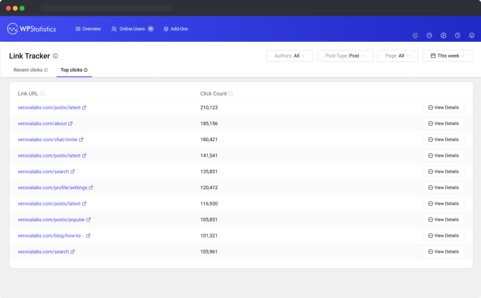Switch to the Recent clicks tab
The image size is (481, 298).
pyautogui.click(x=30, y=70)
